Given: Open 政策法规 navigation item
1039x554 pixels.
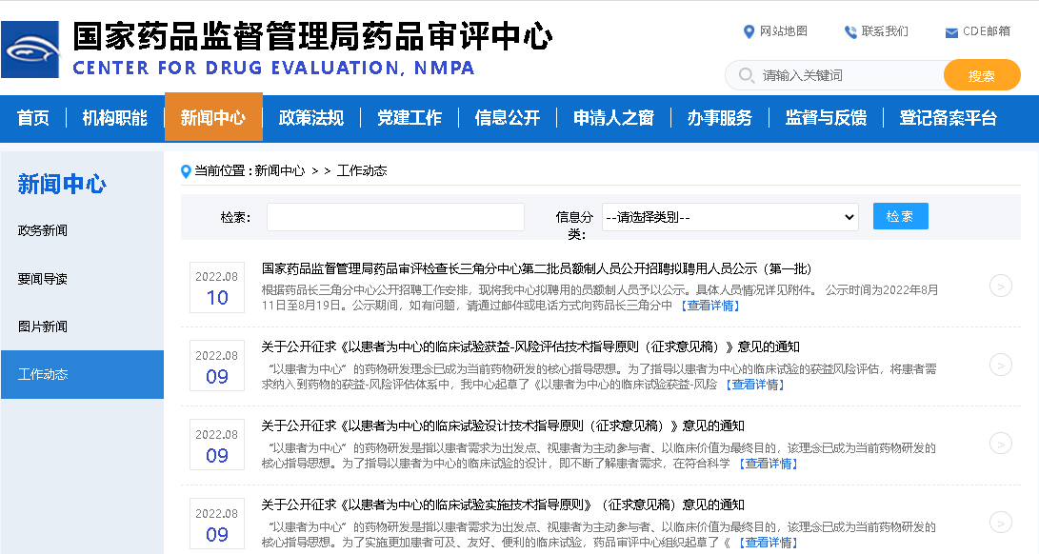Looking at the screenshot, I should (x=310, y=118).
